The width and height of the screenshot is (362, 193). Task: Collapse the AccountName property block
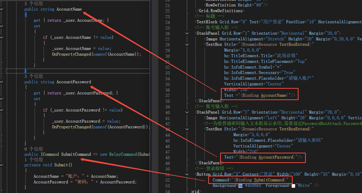point(2,9)
